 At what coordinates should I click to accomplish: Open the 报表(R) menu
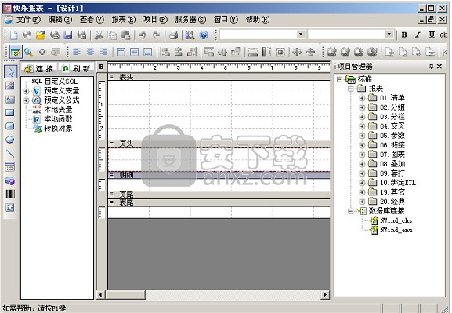click(123, 20)
